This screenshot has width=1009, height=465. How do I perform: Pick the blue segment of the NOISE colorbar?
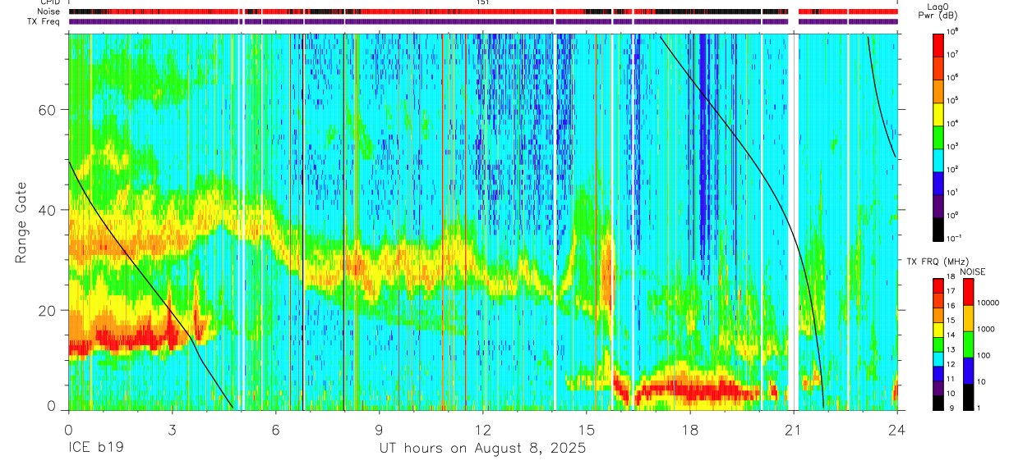(970, 371)
